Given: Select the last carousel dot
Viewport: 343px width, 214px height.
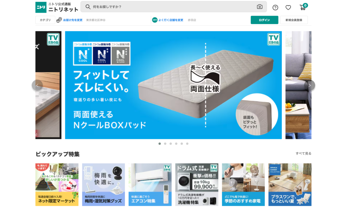Looking at the screenshot, I should [x=187, y=144].
